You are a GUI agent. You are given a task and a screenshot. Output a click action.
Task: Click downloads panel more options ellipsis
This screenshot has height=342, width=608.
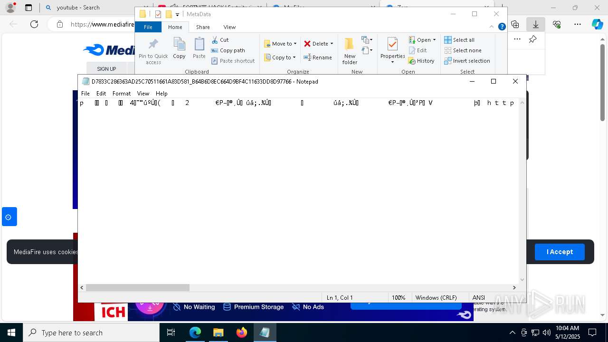click(517, 39)
